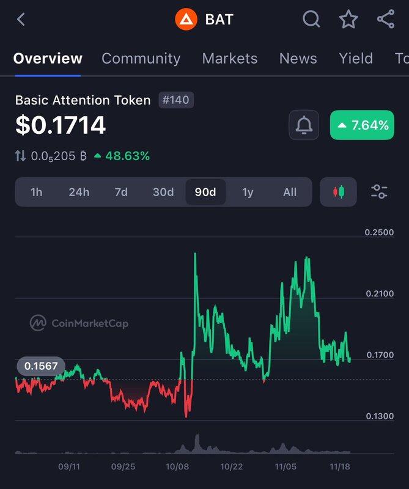Viewport: 409px width, 489px height.
Task: Swap BTC price conversion arrows
Action: point(21,156)
